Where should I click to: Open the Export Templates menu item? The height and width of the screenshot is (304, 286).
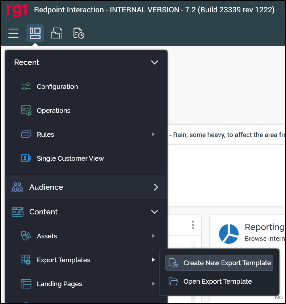tap(63, 260)
